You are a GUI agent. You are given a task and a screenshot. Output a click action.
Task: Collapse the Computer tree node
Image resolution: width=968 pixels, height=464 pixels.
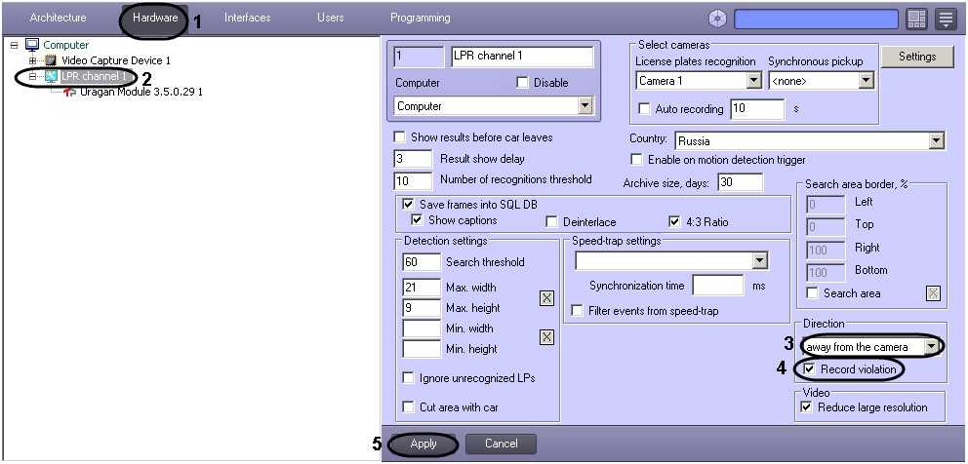point(15,45)
